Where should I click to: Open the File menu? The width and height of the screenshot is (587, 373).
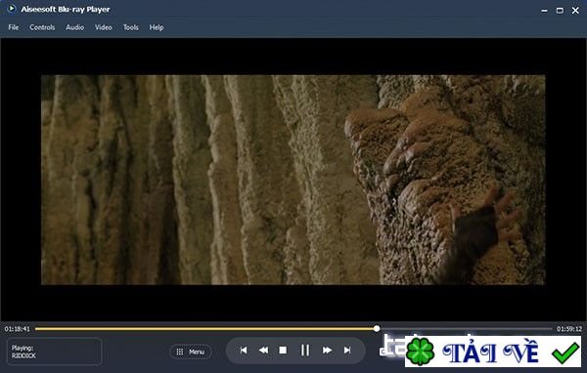(14, 27)
